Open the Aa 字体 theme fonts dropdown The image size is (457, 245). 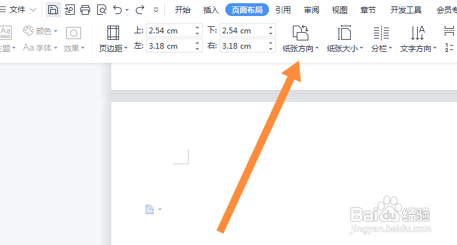coord(40,47)
